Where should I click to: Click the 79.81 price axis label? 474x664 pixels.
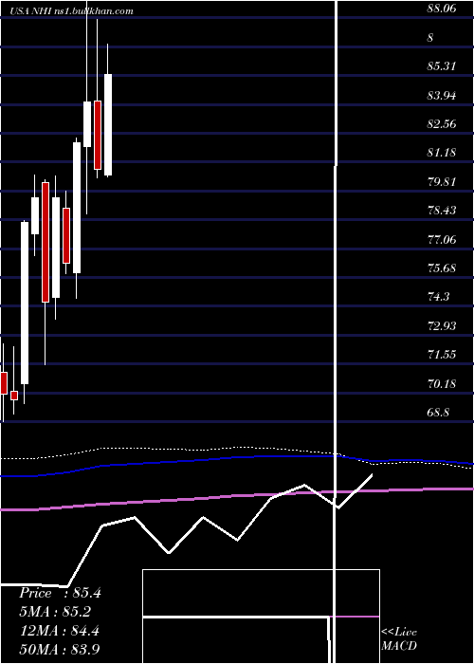(442, 182)
